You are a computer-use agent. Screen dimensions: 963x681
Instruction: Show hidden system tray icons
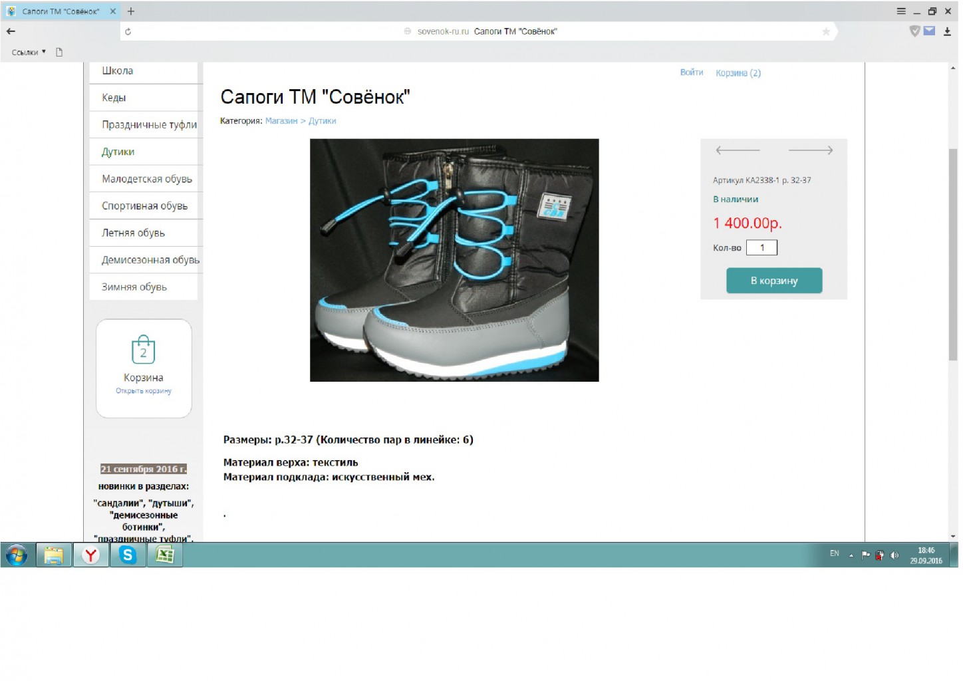[x=851, y=555]
